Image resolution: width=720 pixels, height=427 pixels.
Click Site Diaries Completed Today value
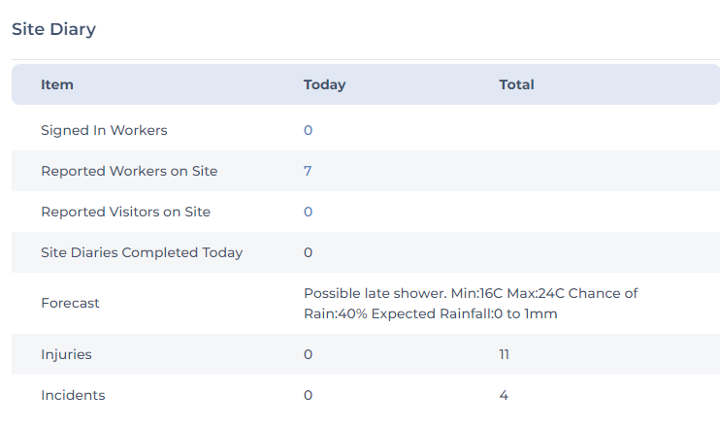click(x=308, y=252)
